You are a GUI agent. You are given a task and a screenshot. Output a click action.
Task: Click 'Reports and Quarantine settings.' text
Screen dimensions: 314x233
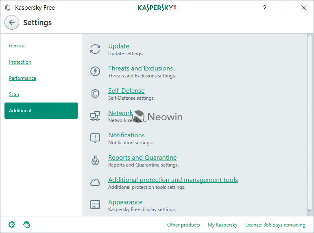point(144,165)
